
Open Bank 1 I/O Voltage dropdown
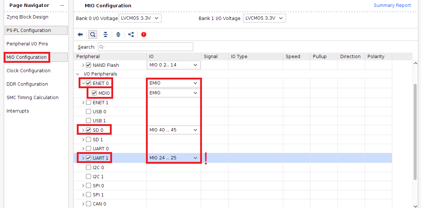coord(265,18)
